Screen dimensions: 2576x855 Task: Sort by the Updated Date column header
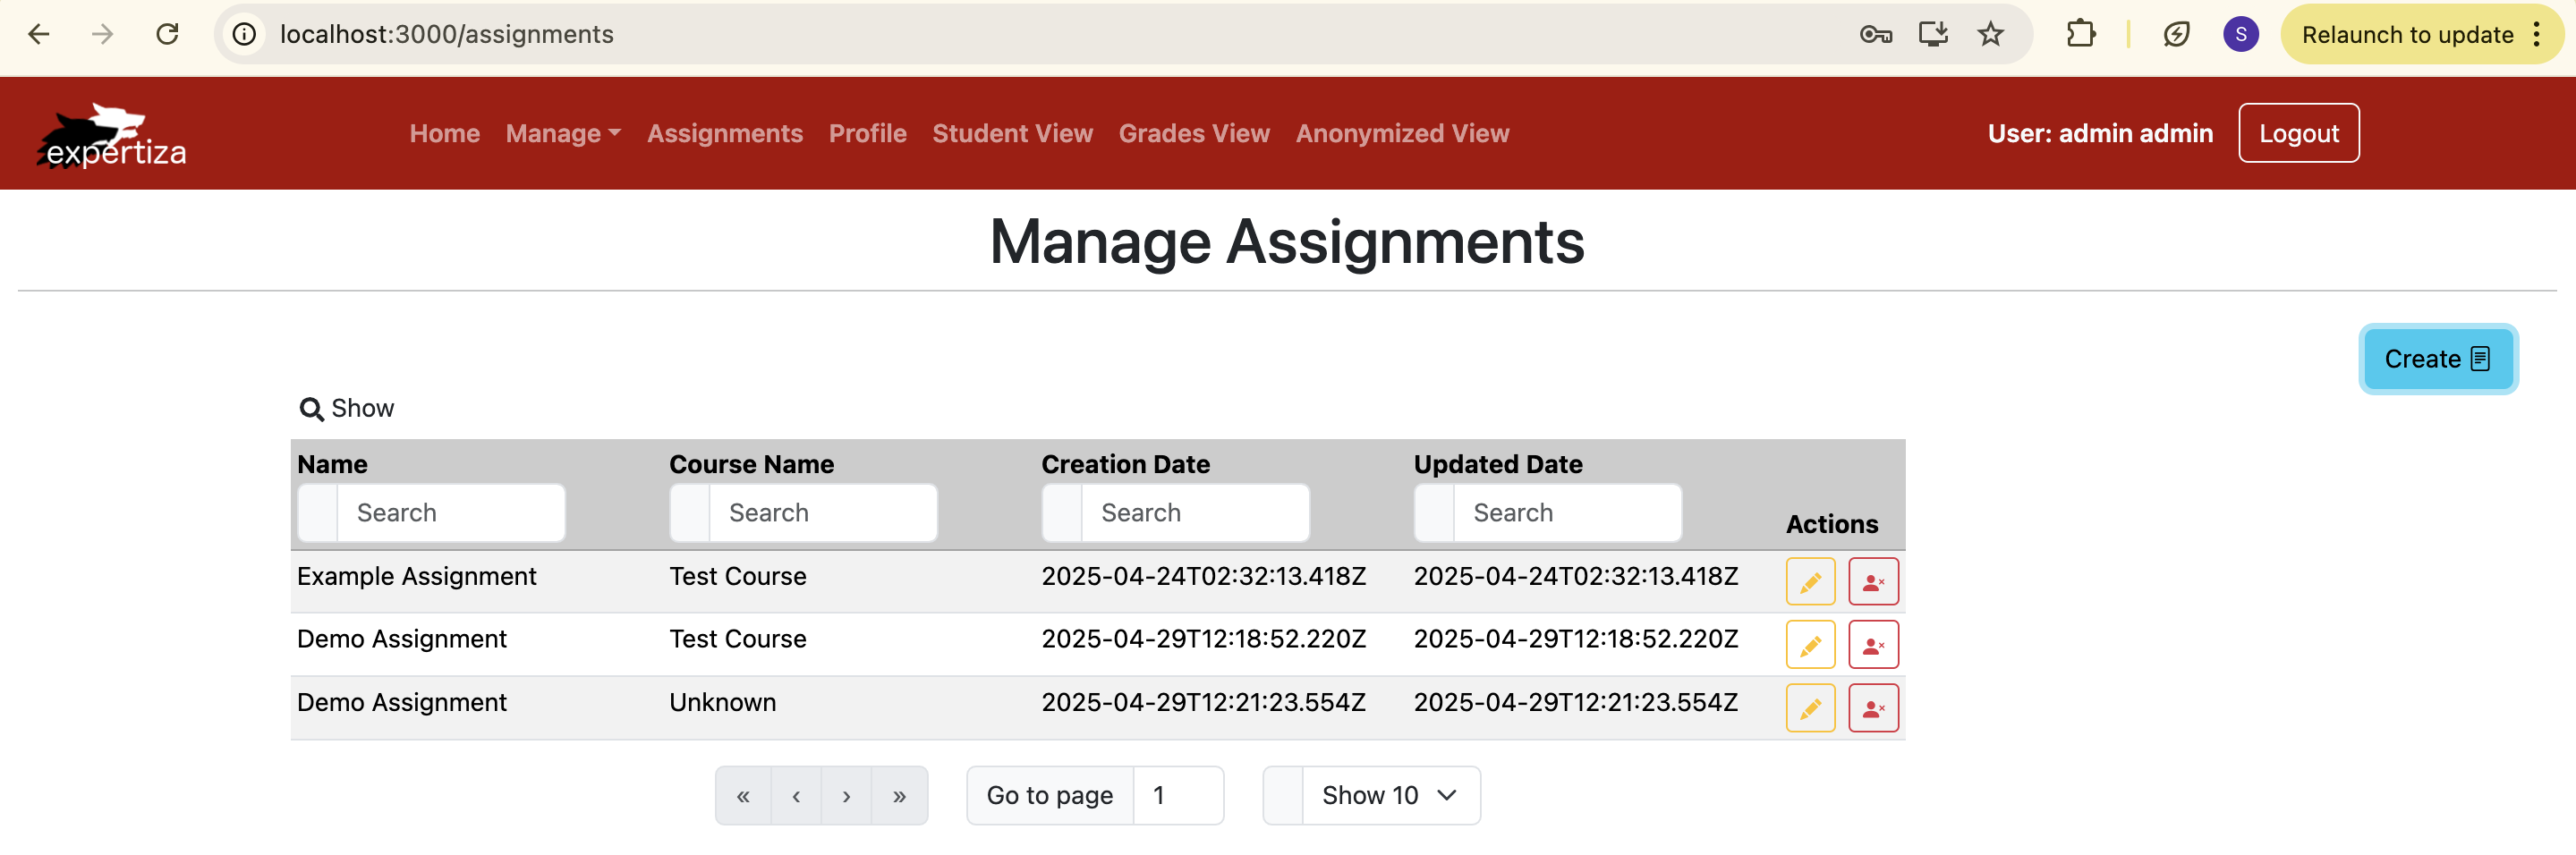[x=1497, y=465]
